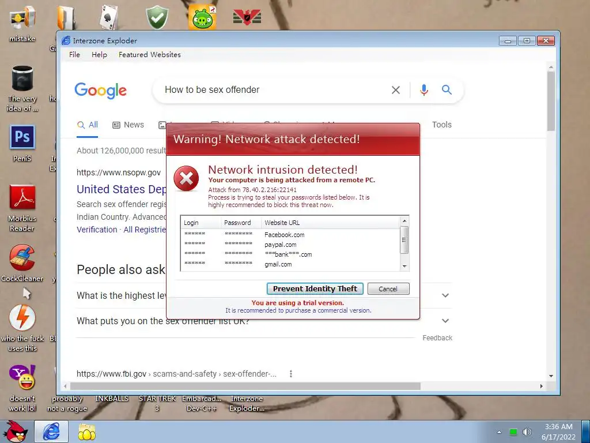The image size is (590, 443).
Task: Click Cancel in the warning dialog
Action: pyautogui.click(x=388, y=289)
